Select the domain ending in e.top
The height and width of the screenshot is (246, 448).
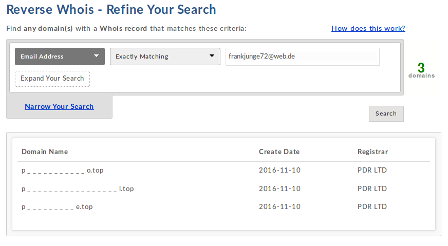[57, 207]
